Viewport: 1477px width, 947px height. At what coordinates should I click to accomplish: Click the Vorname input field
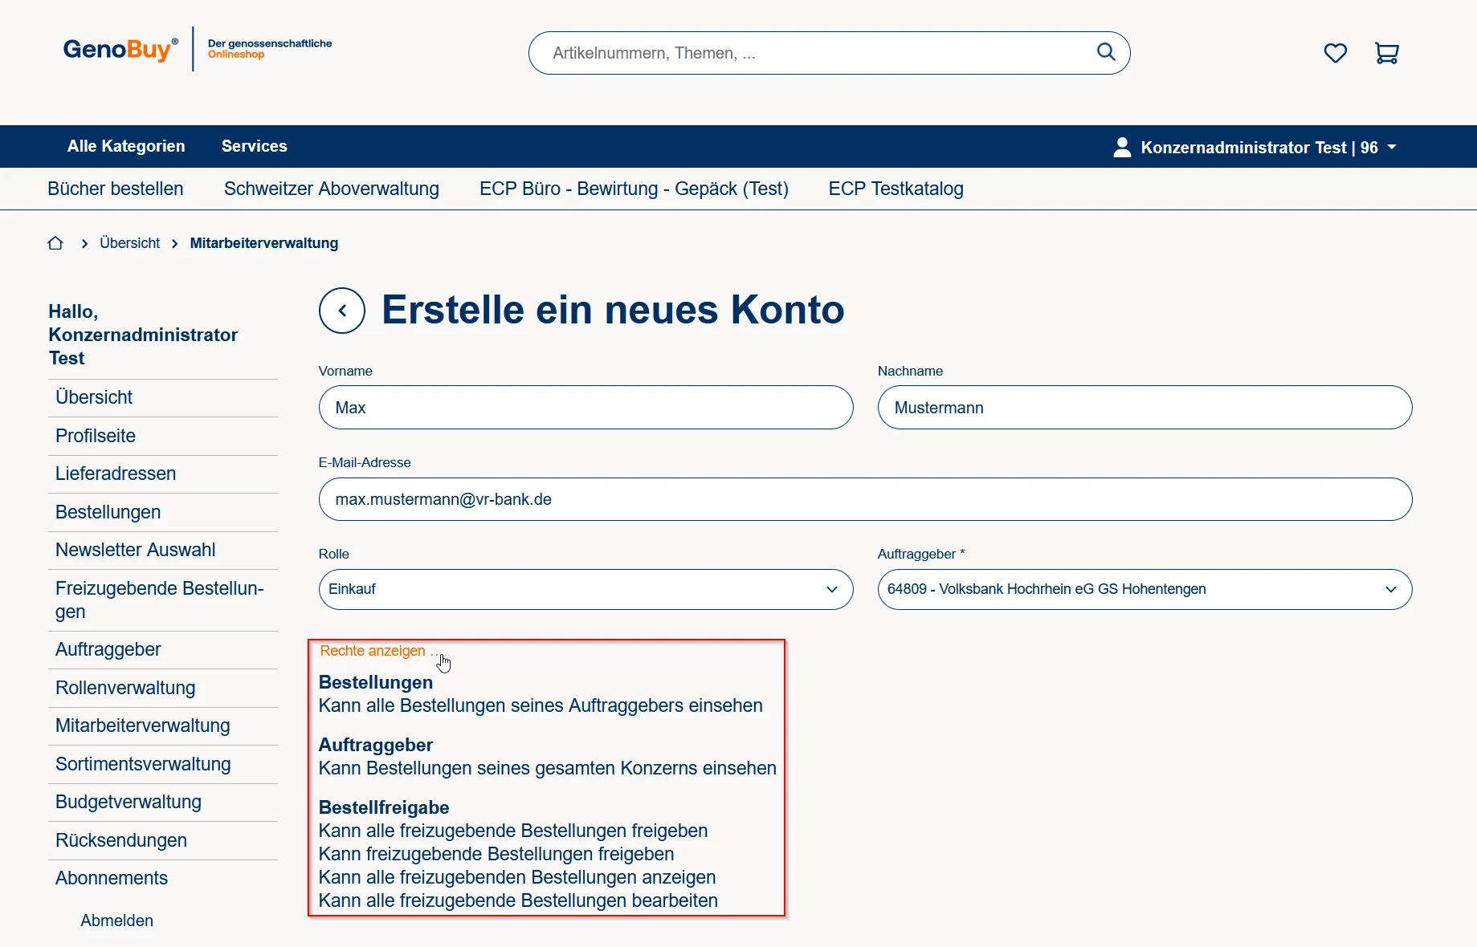585,408
